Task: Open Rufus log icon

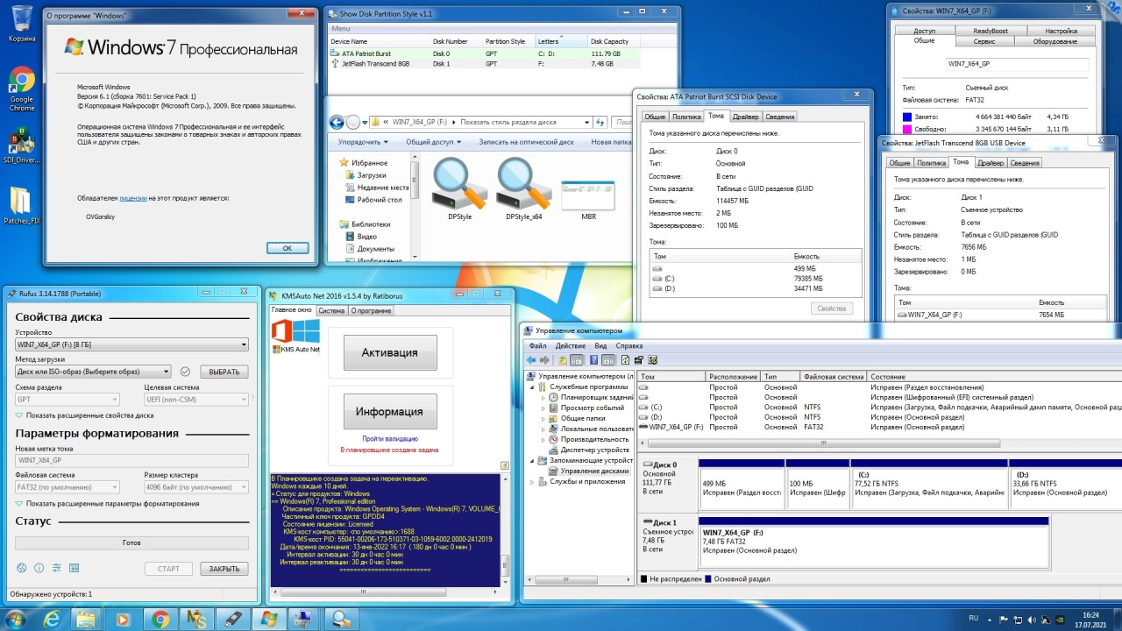Action: click(74, 569)
